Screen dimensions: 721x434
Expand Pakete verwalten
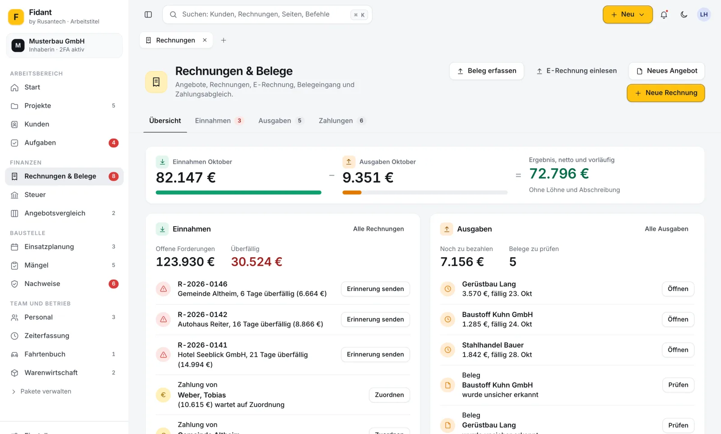(x=41, y=391)
